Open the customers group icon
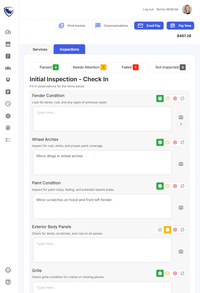Image resolution: width=200 pixels, height=293 pixels. pos(8,68)
